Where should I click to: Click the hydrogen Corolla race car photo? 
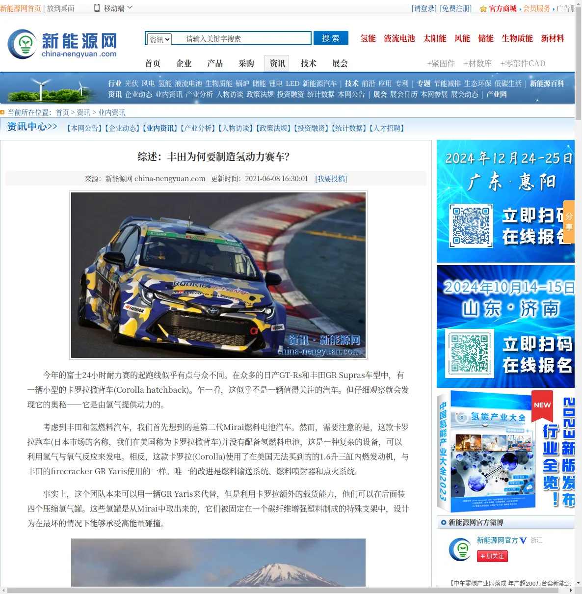pyautogui.click(x=218, y=275)
